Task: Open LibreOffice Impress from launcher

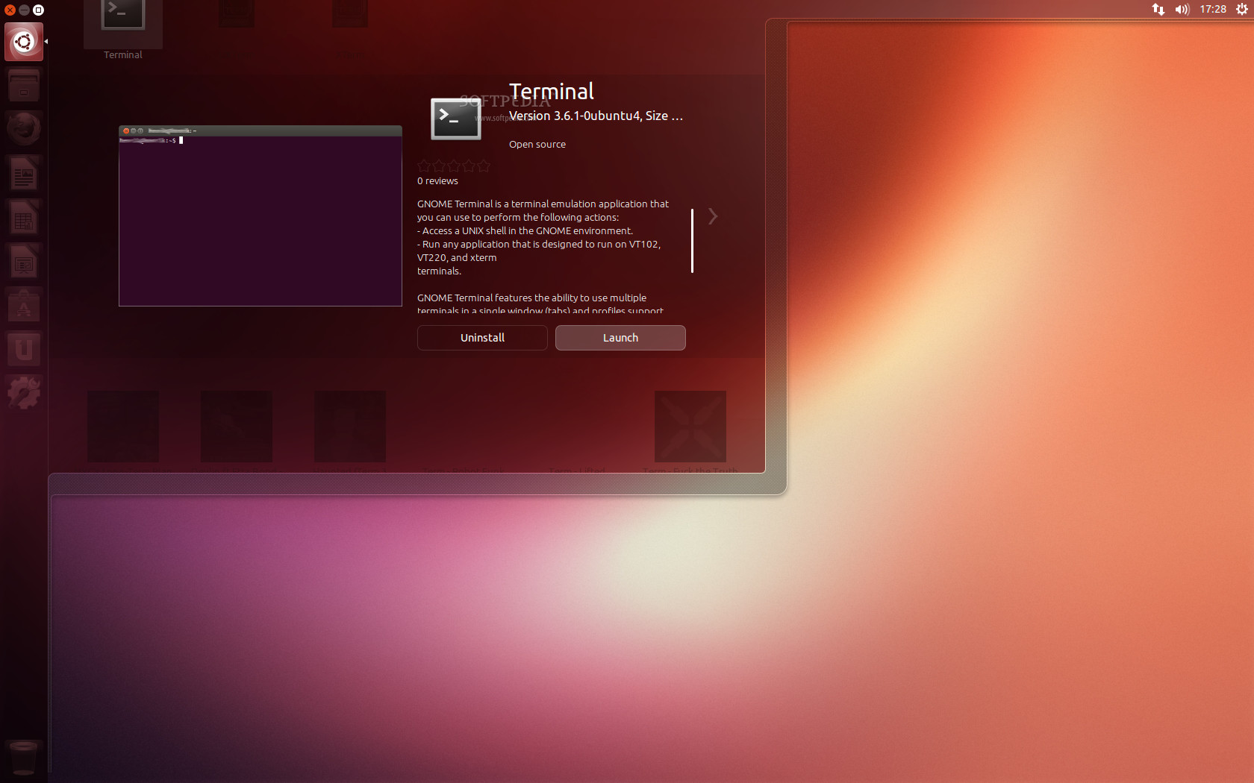Action: click(x=24, y=262)
